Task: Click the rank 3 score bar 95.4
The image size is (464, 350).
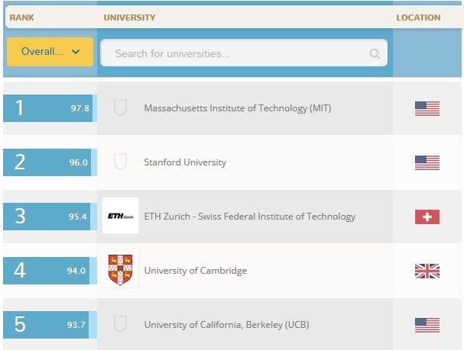Action: coord(50,217)
